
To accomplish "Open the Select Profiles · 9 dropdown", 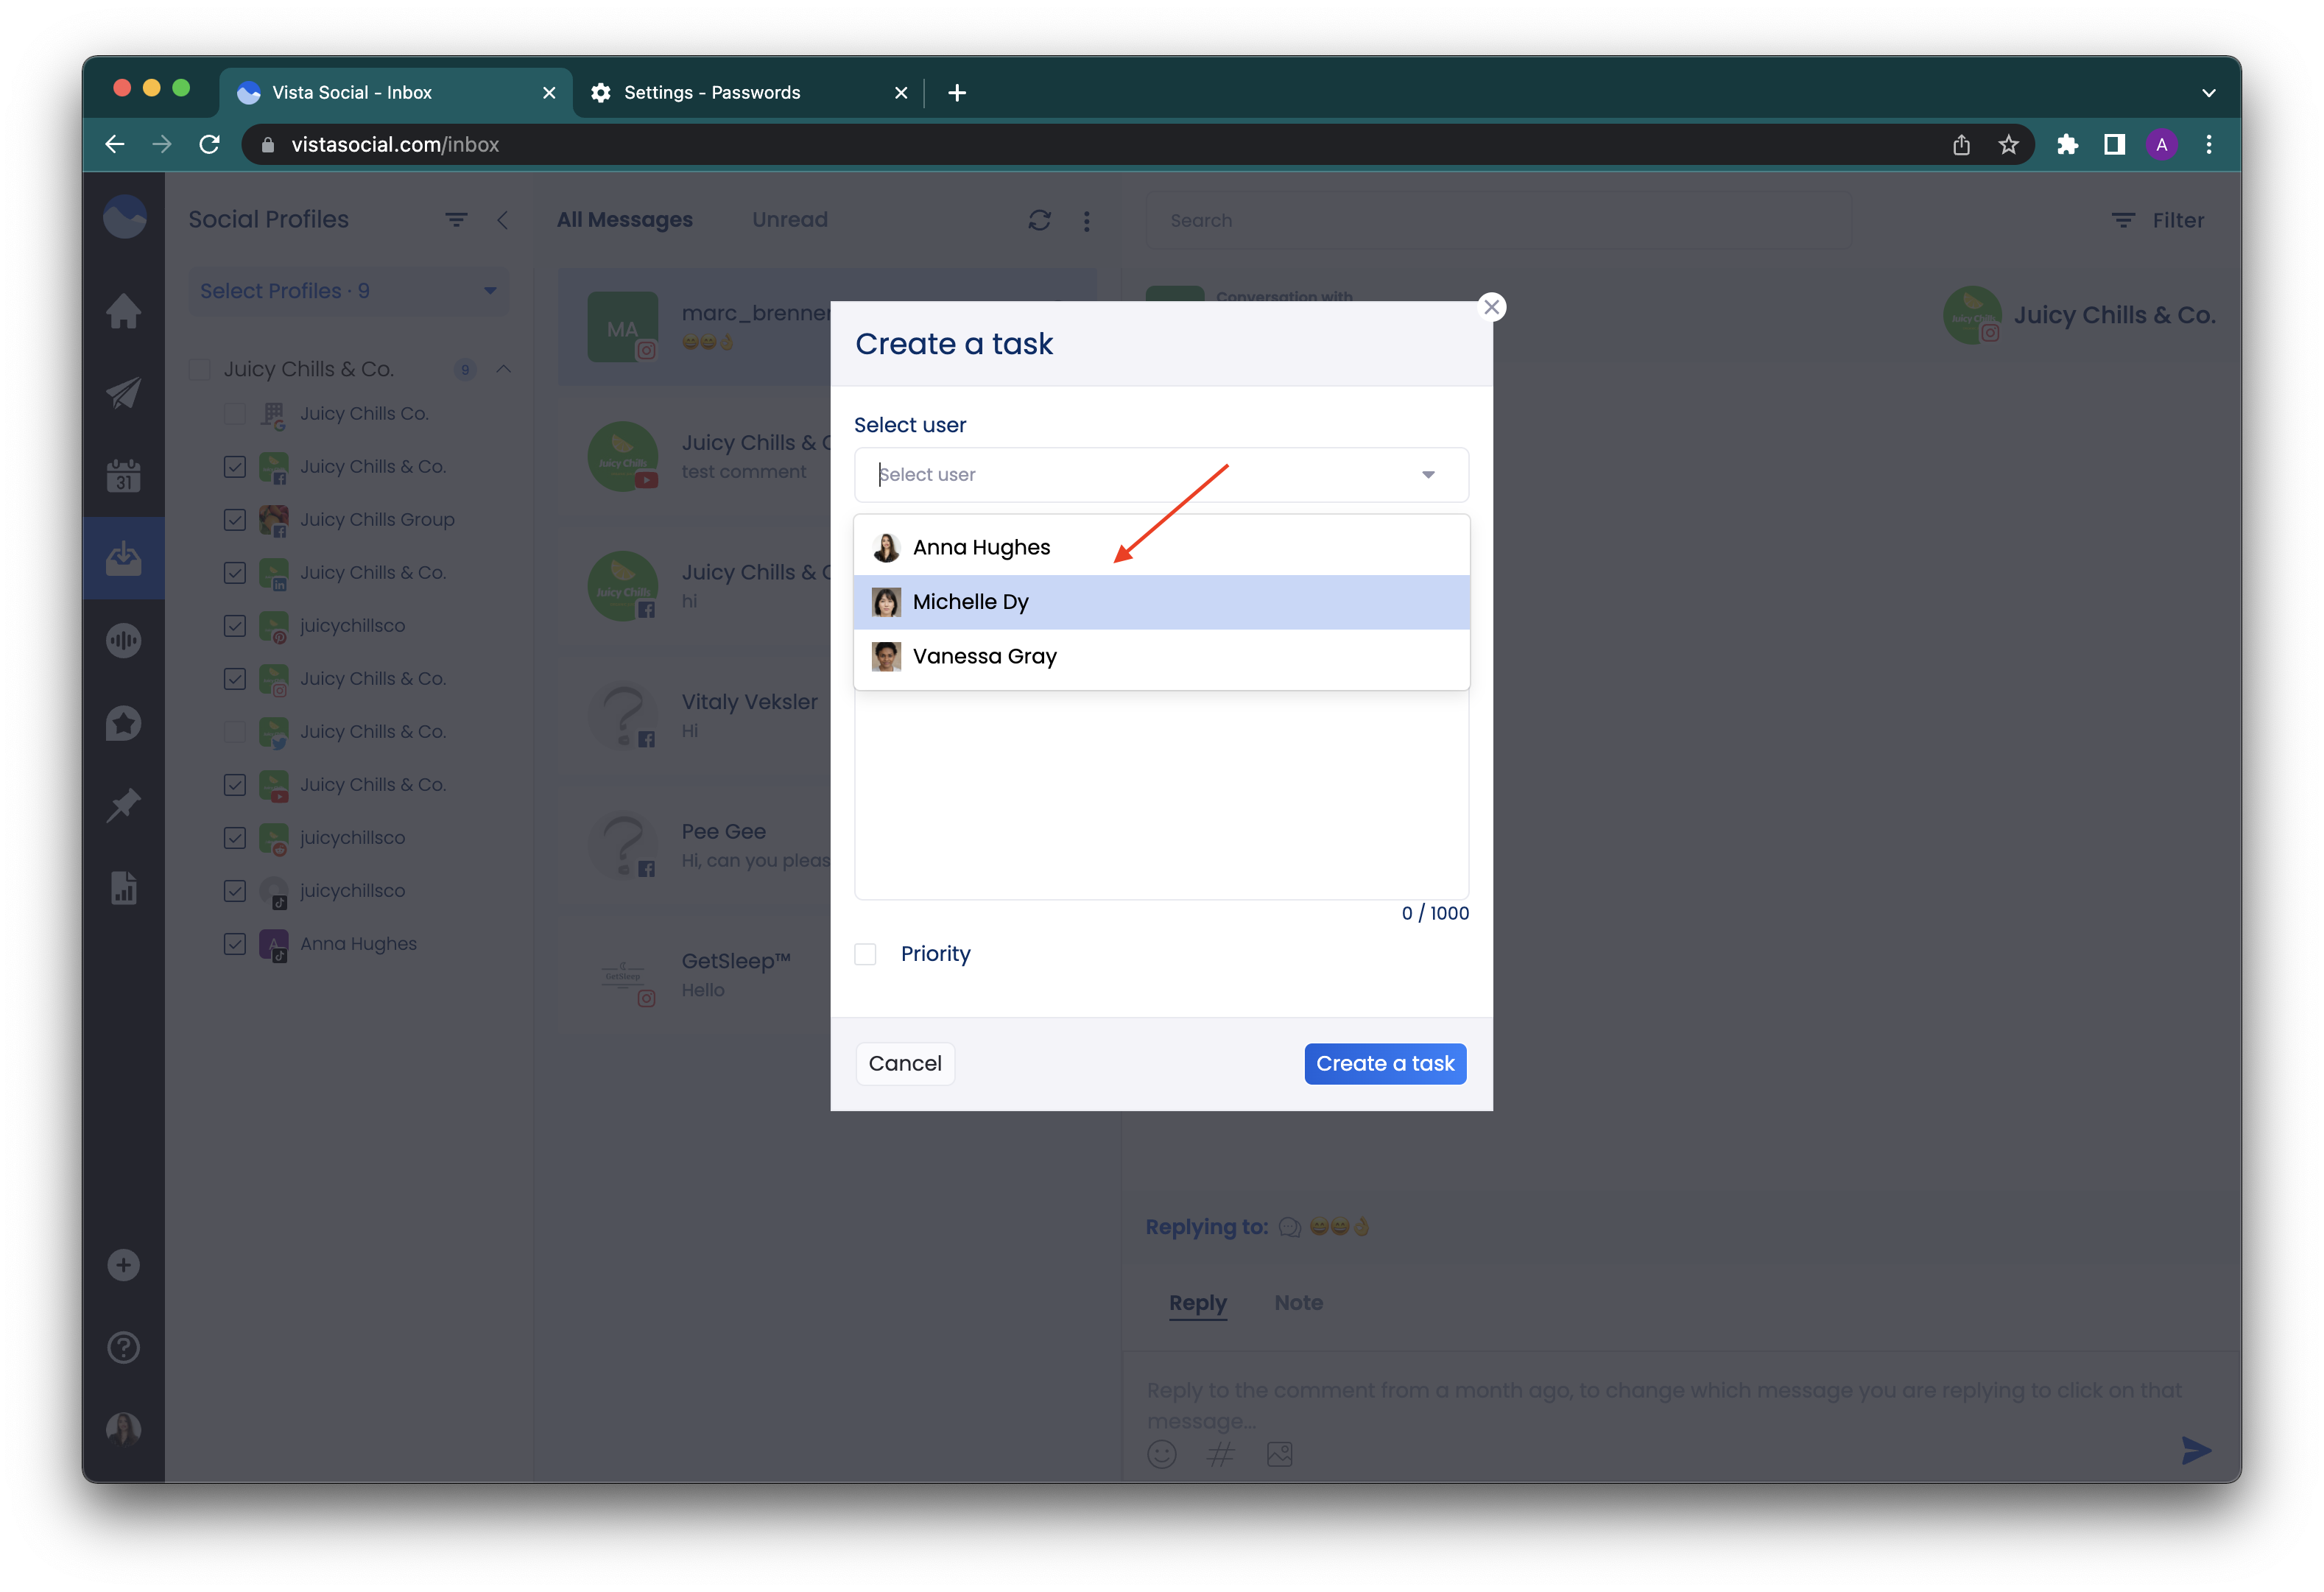I will coord(348,291).
